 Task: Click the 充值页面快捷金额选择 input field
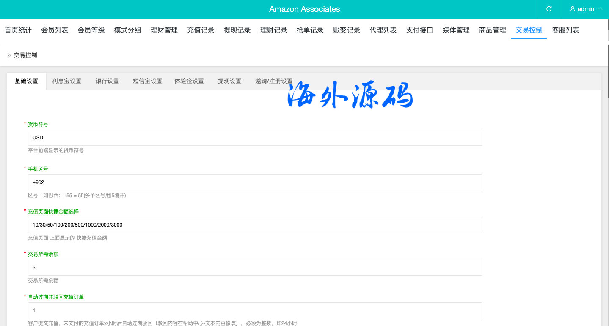point(255,225)
